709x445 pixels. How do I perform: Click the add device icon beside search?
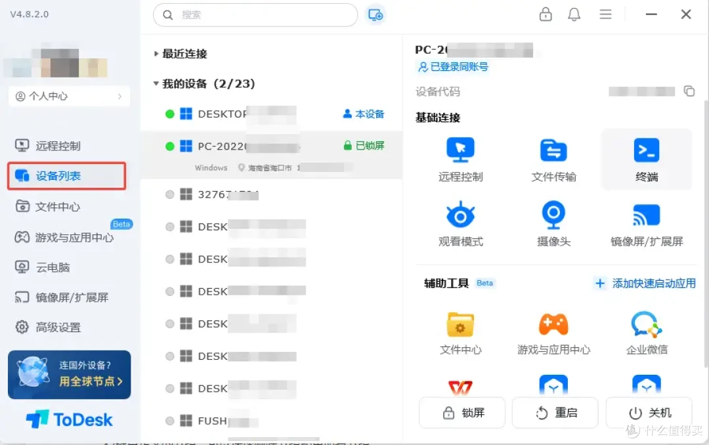[x=376, y=15]
